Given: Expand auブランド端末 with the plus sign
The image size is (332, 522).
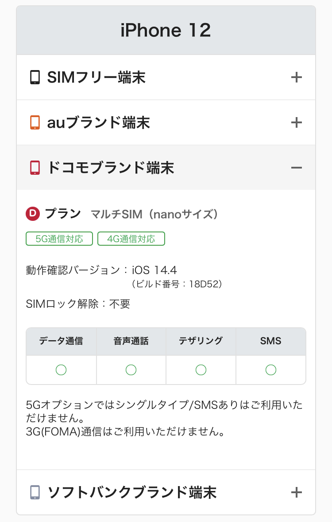Looking at the screenshot, I should pos(296,122).
